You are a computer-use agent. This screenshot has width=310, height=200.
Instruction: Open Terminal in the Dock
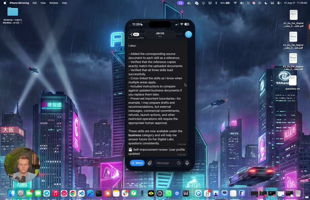pos(99,194)
